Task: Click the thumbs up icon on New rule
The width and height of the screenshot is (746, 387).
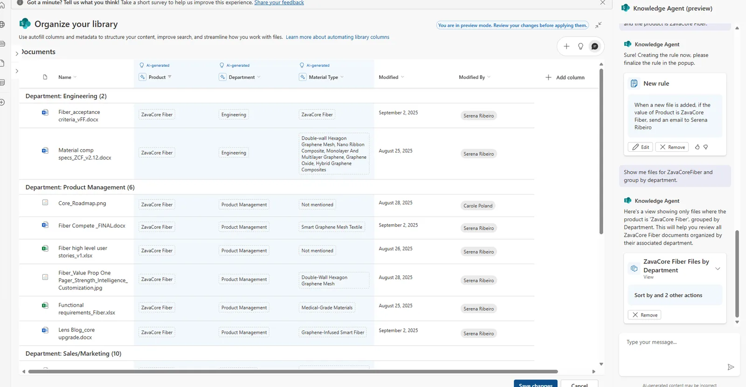Action: point(697,147)
